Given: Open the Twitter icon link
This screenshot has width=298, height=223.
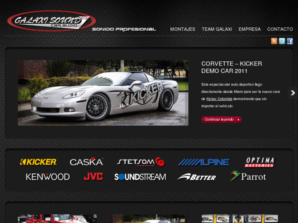Looking at the screenshot, I should 282,41.
